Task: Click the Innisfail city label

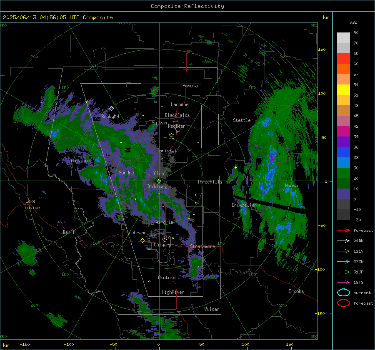Action: 168,151
